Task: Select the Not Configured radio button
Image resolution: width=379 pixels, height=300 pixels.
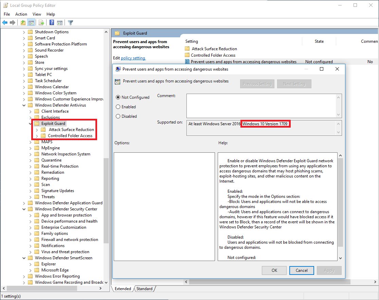Action: pos(118,97)
